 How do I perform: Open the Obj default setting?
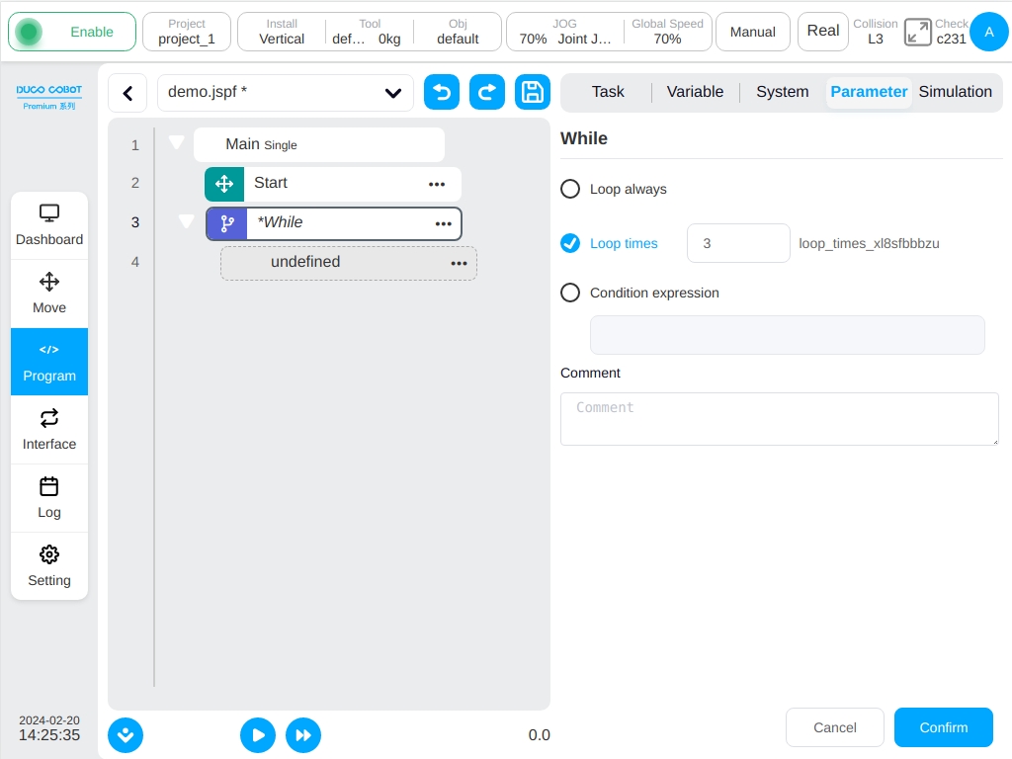tap(458, 32)
